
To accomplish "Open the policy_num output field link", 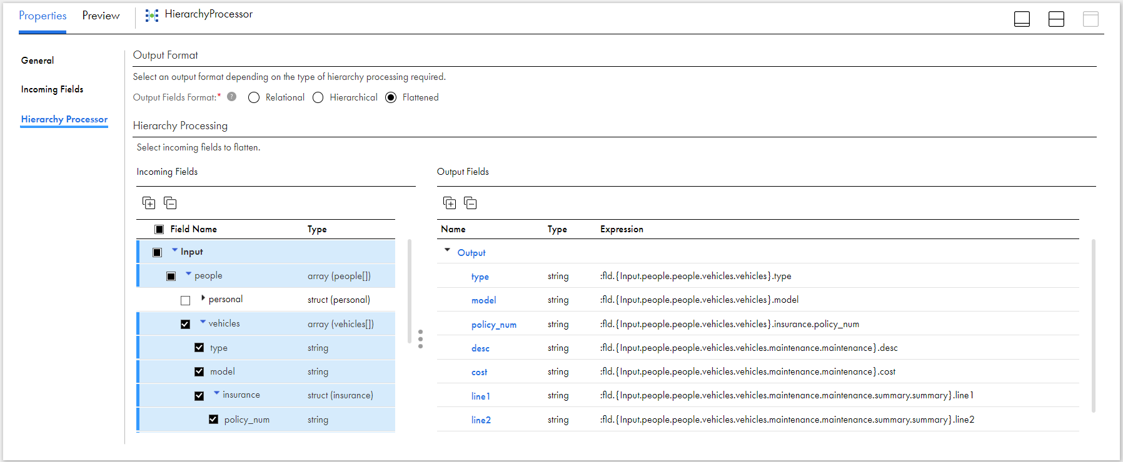I will pyautogui.click(x=494, y=325).
